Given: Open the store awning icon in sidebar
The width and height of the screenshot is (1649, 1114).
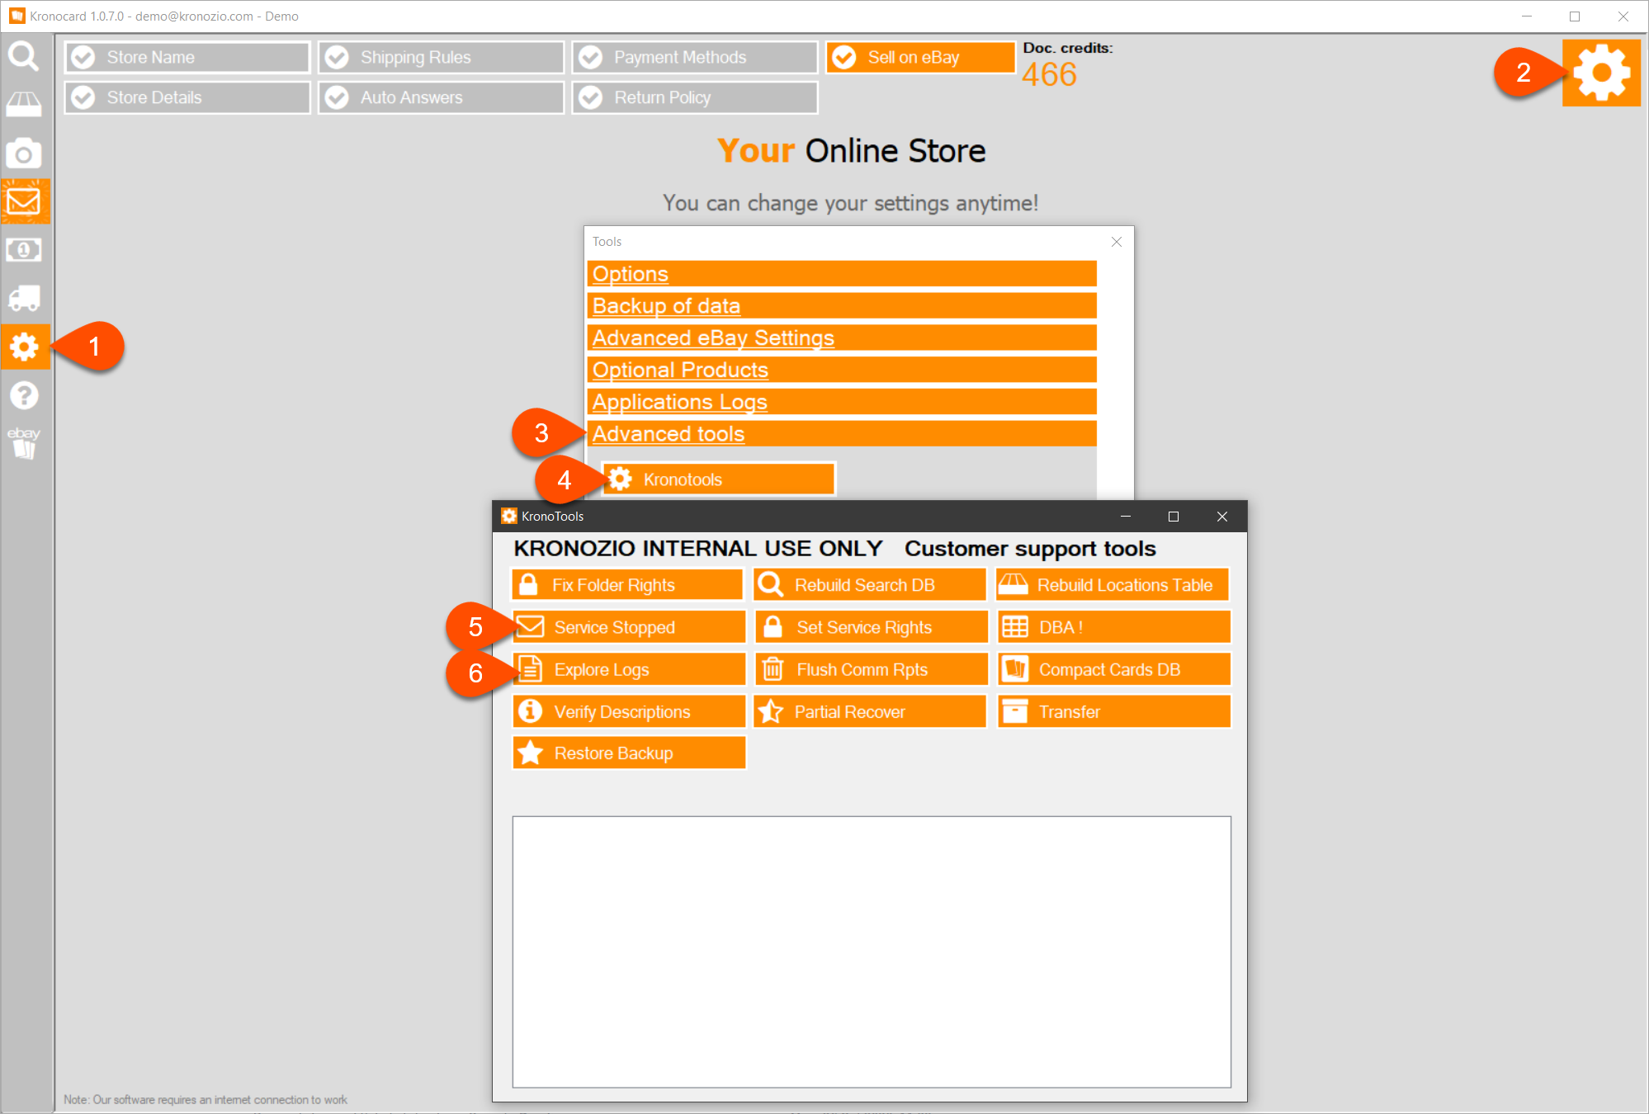Looking at the screenshot, I should pyautogui.click(x=24, y=105).
